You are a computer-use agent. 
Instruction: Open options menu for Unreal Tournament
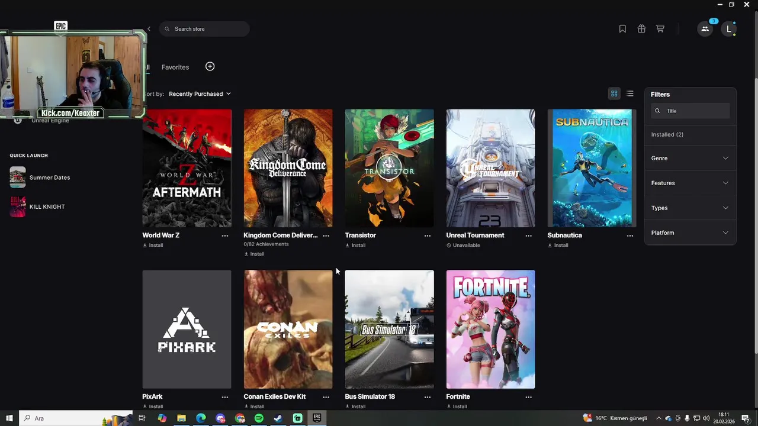pyautogui.click(x=529, y=235)
